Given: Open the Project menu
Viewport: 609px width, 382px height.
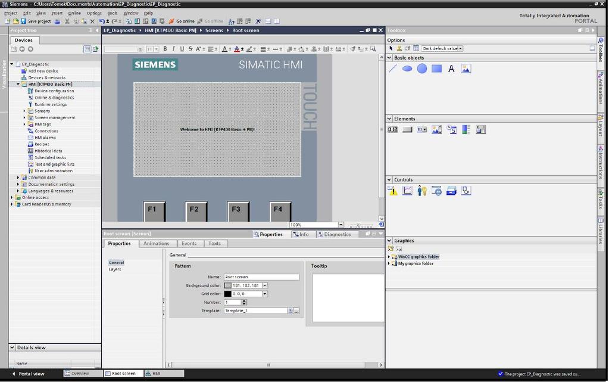Looking at the screenshot, I should pos(11,13).
